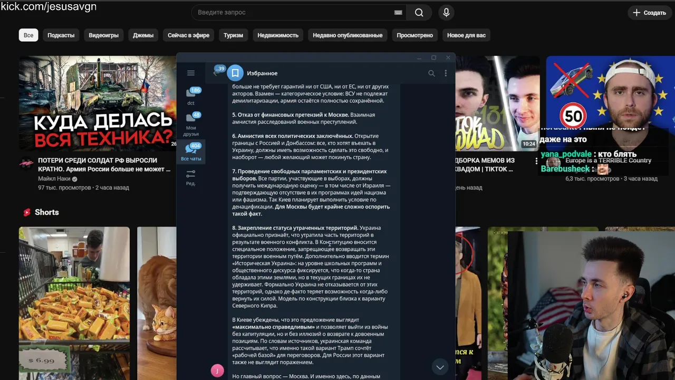The image size is (675, 380).
Task: Search within the Избранное chat
Action: click(431, 73)
